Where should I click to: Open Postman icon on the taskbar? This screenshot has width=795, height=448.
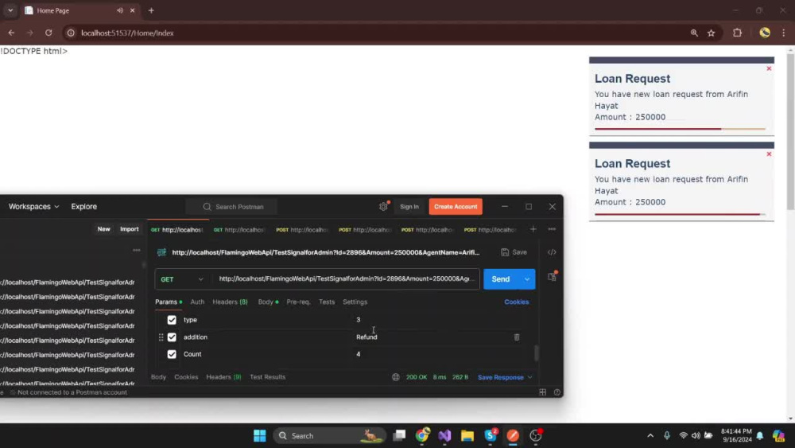pos(513,435)
